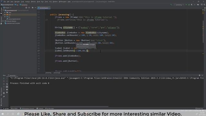
Task: Open the File menu
Action: point(5,2)
